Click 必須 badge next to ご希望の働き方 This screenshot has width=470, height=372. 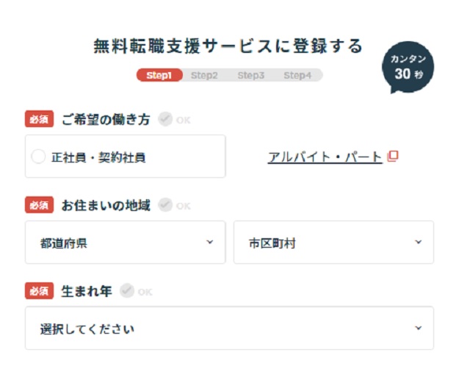pyautogui.click(x=39, y=119)
